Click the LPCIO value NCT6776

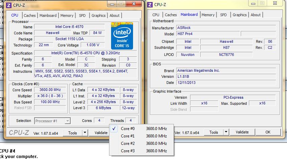[227, 55]
